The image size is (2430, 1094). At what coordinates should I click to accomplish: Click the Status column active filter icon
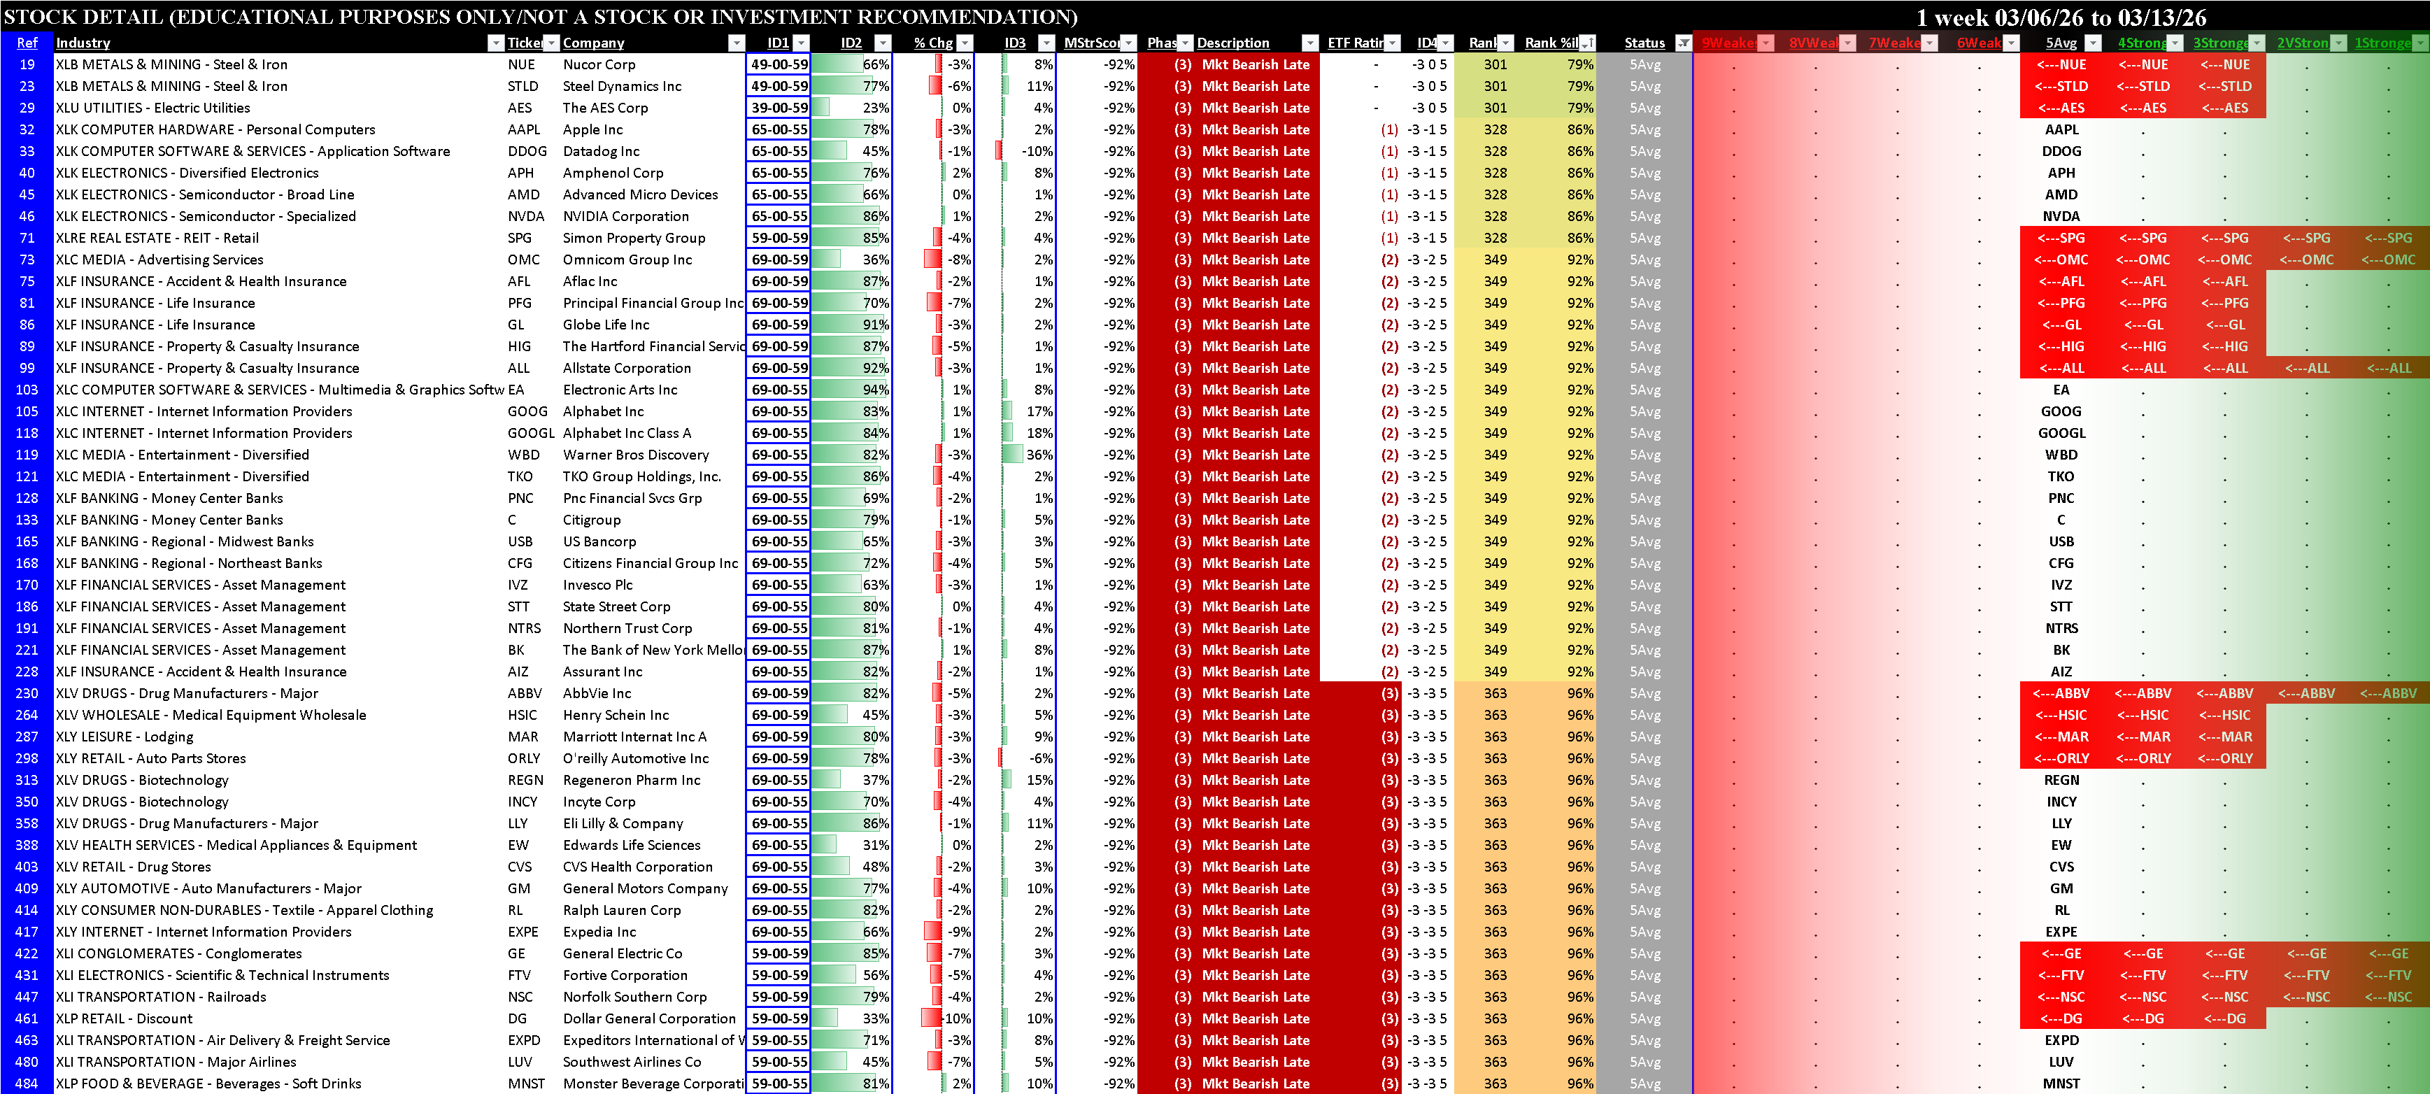[1683, 43]
